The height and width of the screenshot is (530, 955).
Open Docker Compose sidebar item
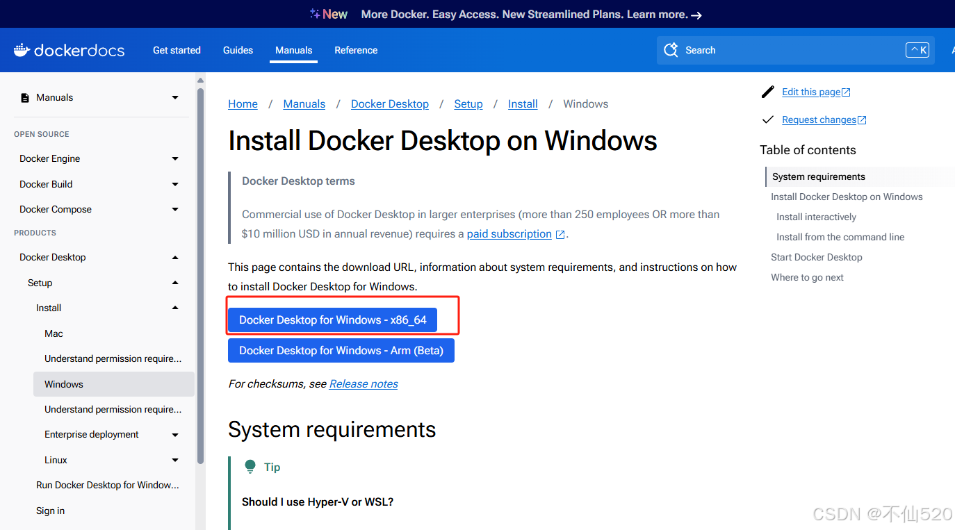point(56,209)
